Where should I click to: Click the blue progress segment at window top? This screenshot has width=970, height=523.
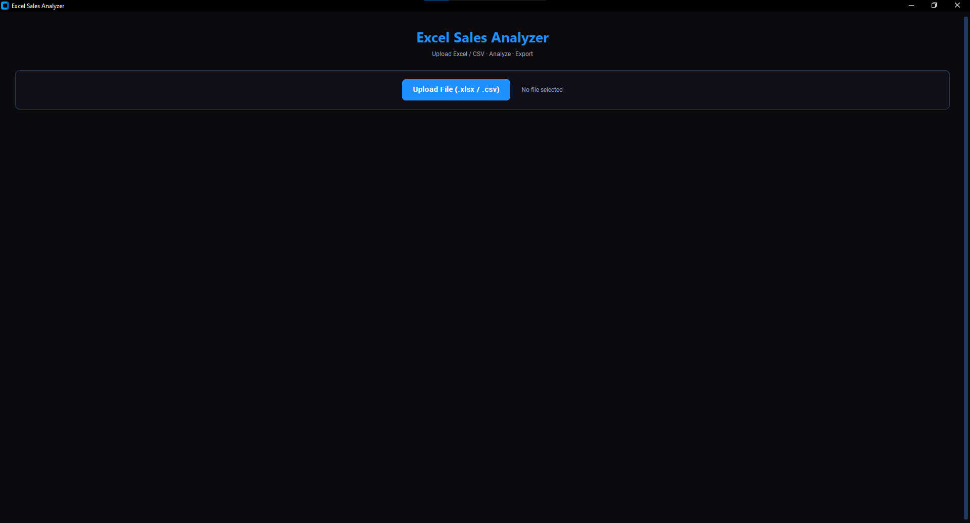[x=437, y=1]
